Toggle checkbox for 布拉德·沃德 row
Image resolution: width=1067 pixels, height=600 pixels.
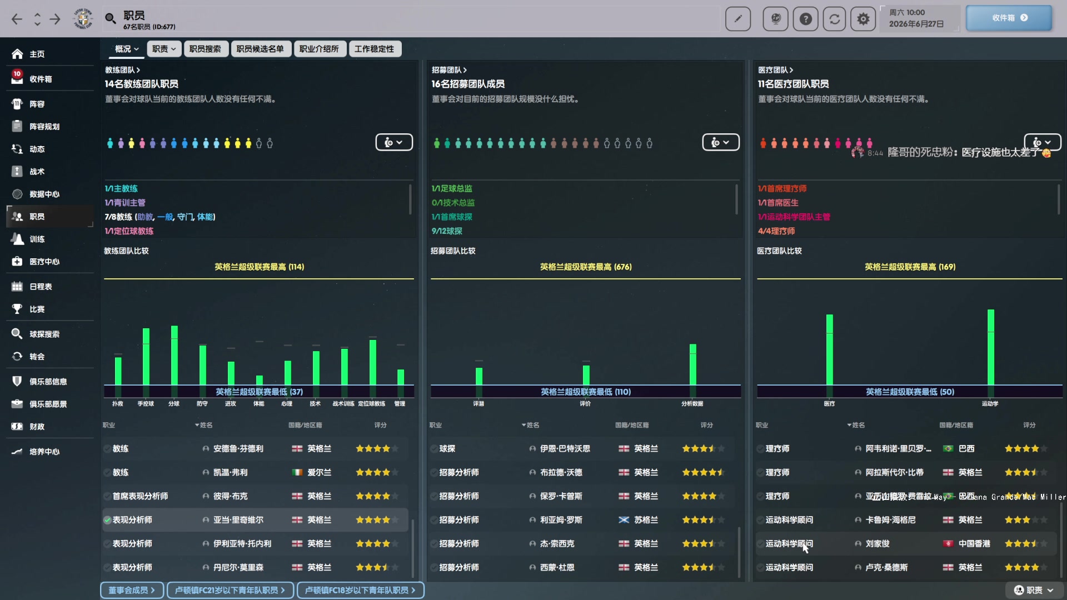434,473
